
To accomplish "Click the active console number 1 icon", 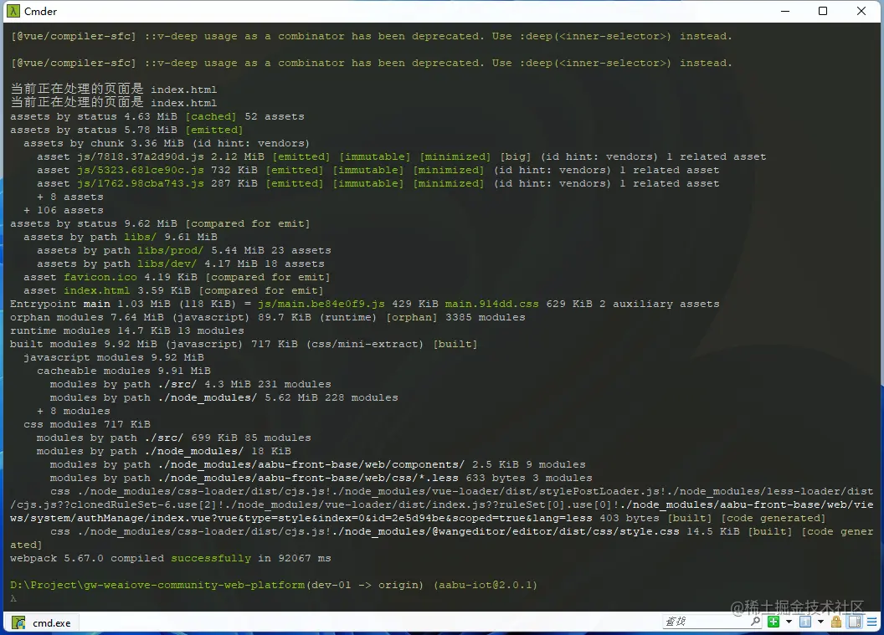I will pos(805,622).
